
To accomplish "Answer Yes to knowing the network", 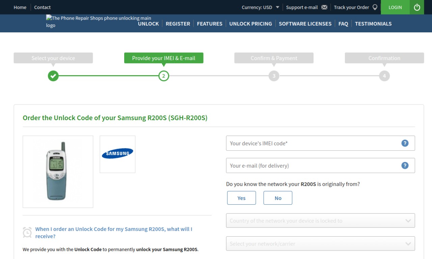I will pos(241,198).
